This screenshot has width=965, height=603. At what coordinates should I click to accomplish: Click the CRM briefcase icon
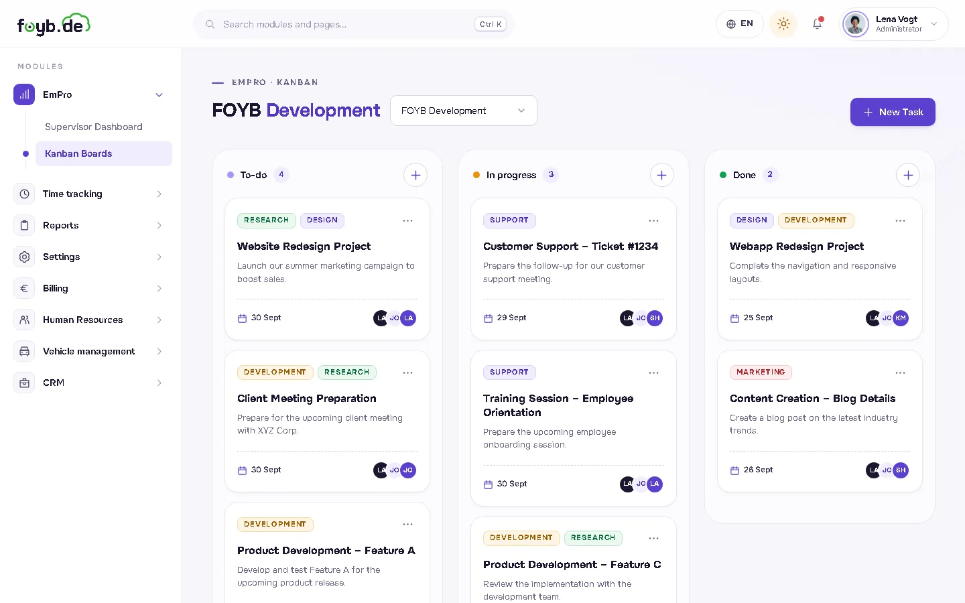24,383
